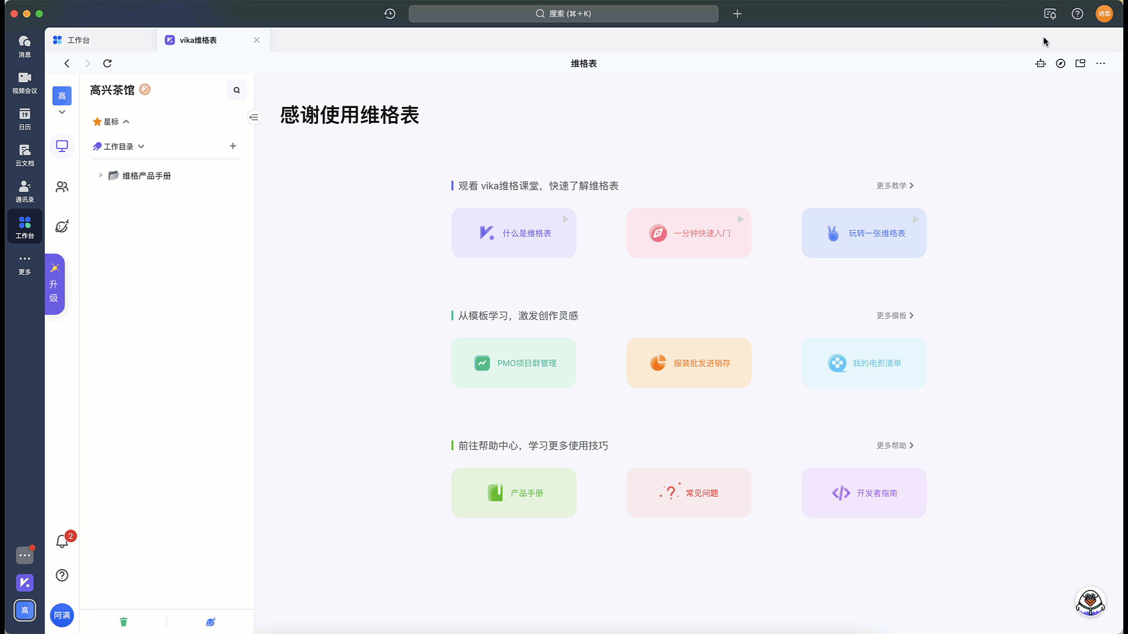Close the vika维格表 tab

click(x=257, y=40)
